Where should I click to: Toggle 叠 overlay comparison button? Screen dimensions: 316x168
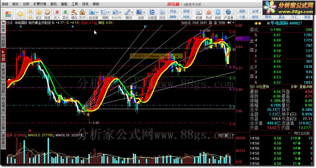[210, 23]
